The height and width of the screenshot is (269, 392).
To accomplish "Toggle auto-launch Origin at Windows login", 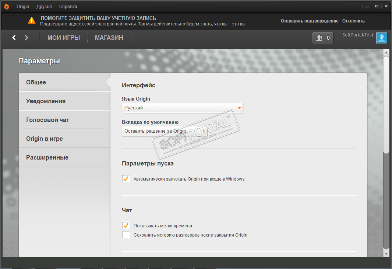I will (x=126, y=179).
